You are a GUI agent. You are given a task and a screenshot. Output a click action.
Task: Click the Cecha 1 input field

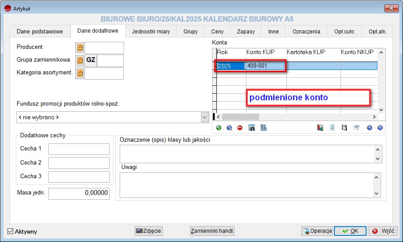tap(79, 149)
